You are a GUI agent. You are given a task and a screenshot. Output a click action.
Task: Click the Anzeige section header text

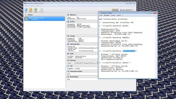tap(72, 36)
